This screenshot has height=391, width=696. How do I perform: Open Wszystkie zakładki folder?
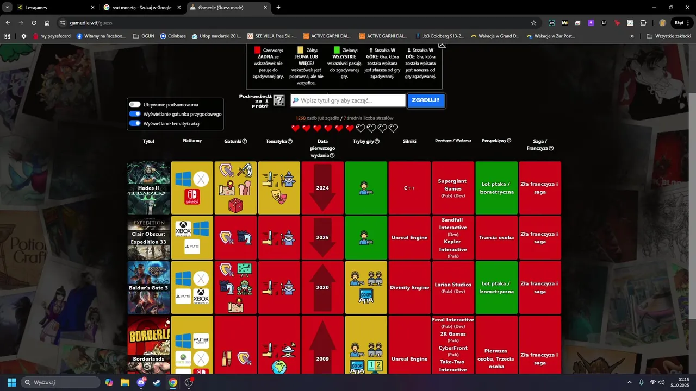668,36
